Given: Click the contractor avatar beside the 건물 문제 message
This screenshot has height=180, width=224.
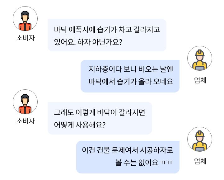Looking at the screenshot, I should click(x=200, y=139).
